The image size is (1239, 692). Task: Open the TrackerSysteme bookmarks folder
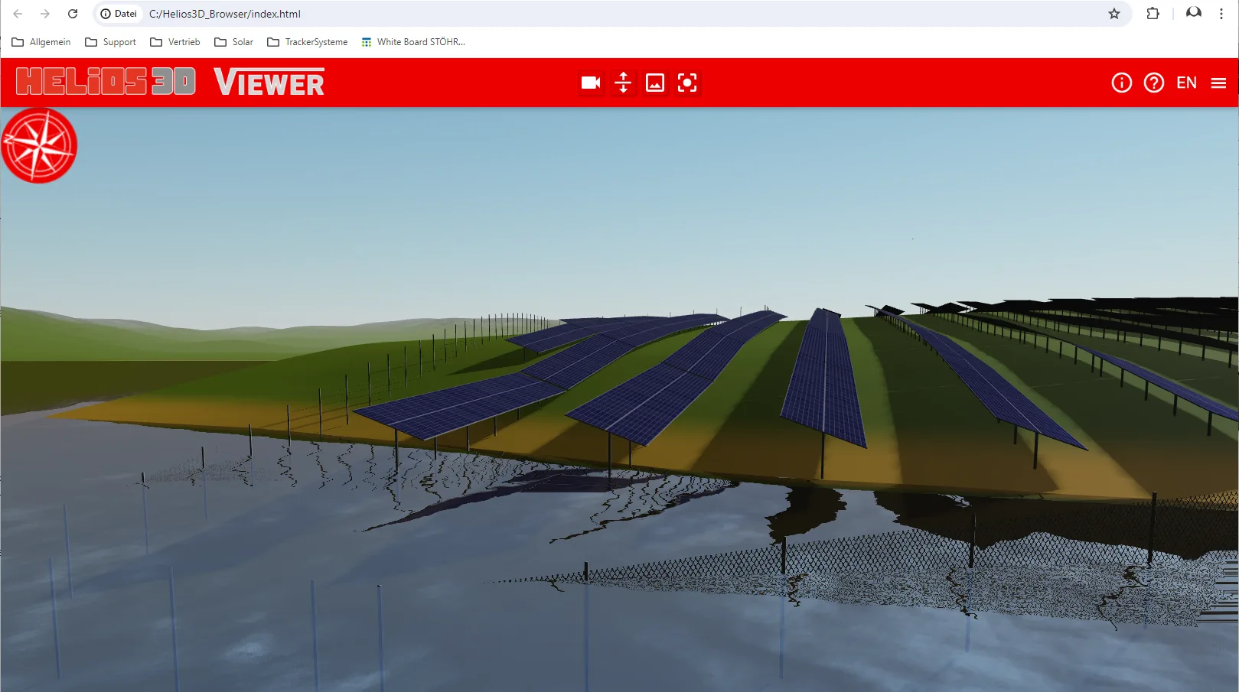(308, 42)
